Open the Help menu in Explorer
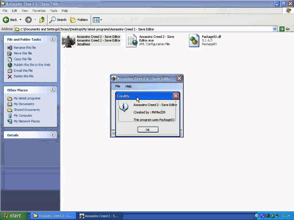This screenshot has width=294, height=220. pyautogui.click(x=65, y=11)
